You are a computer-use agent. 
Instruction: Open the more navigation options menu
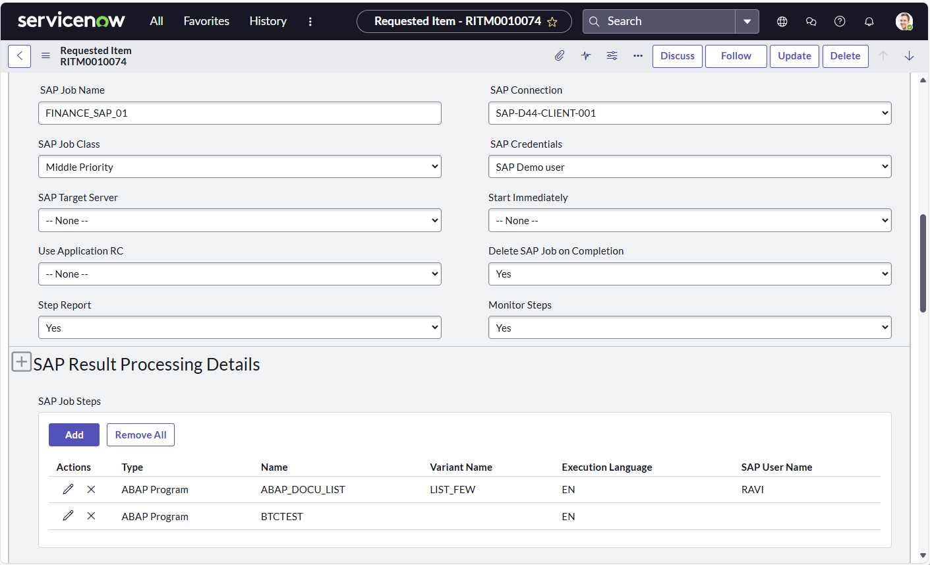pos(310,21)
